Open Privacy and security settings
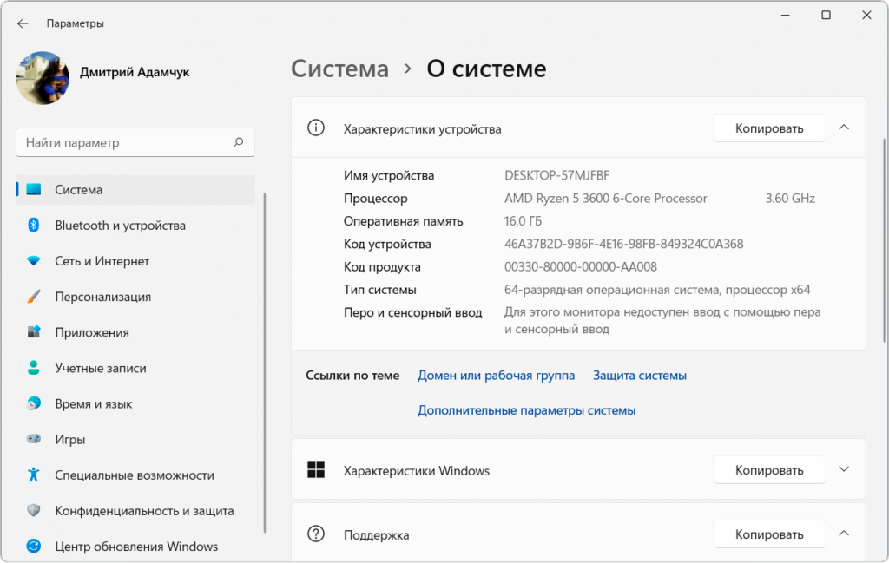The width and height of the screenshot is (889, 563). tap(144, 511)
